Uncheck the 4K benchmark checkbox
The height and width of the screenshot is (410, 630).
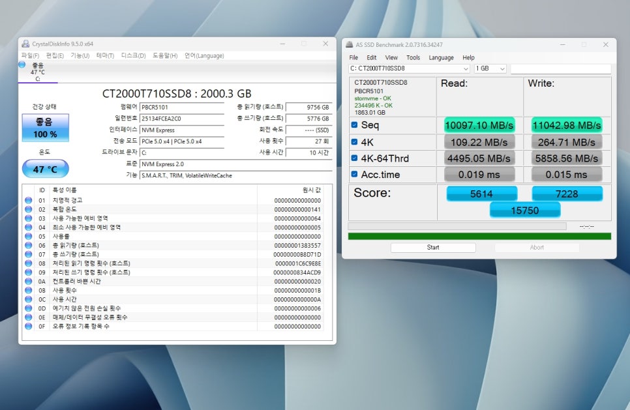[354, 141]
